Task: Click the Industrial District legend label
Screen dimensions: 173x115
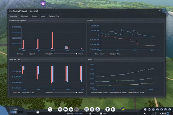Action: tap(138, 93)
